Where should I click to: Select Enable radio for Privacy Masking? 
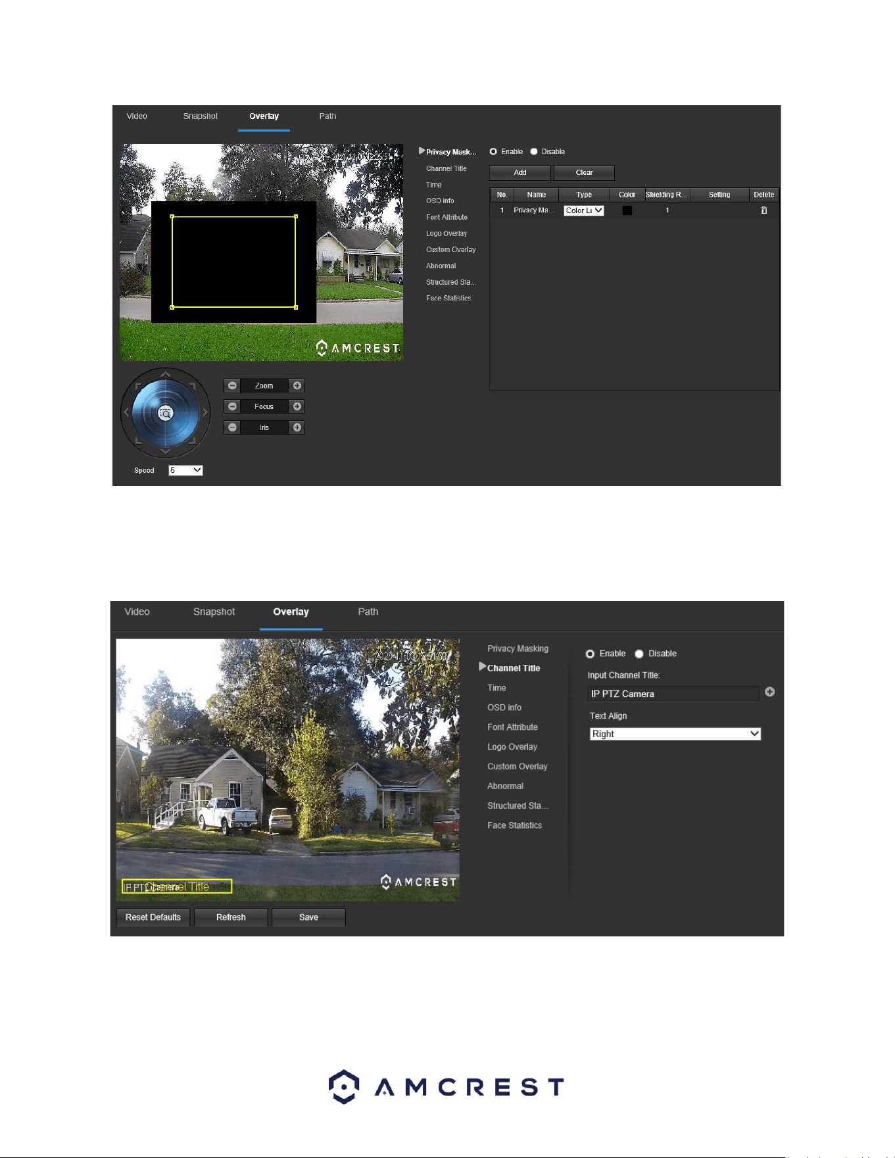click(x=493, y=152)
